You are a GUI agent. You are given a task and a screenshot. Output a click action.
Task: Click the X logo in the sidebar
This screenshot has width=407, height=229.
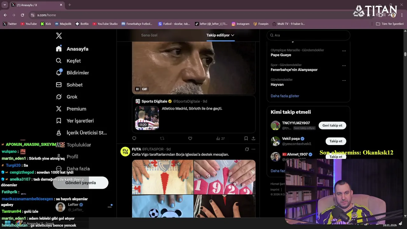point(59,36)
